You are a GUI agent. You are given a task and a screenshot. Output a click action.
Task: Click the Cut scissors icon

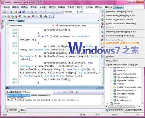point(28,12)
